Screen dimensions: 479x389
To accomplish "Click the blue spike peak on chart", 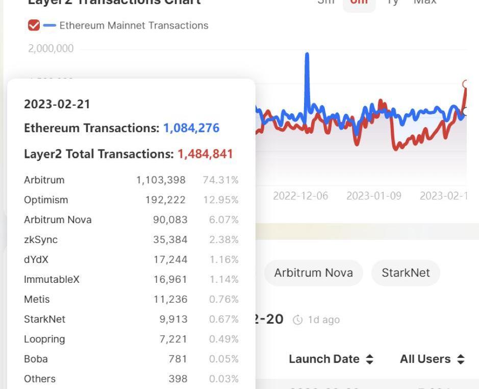I will [x=307, y=55].
